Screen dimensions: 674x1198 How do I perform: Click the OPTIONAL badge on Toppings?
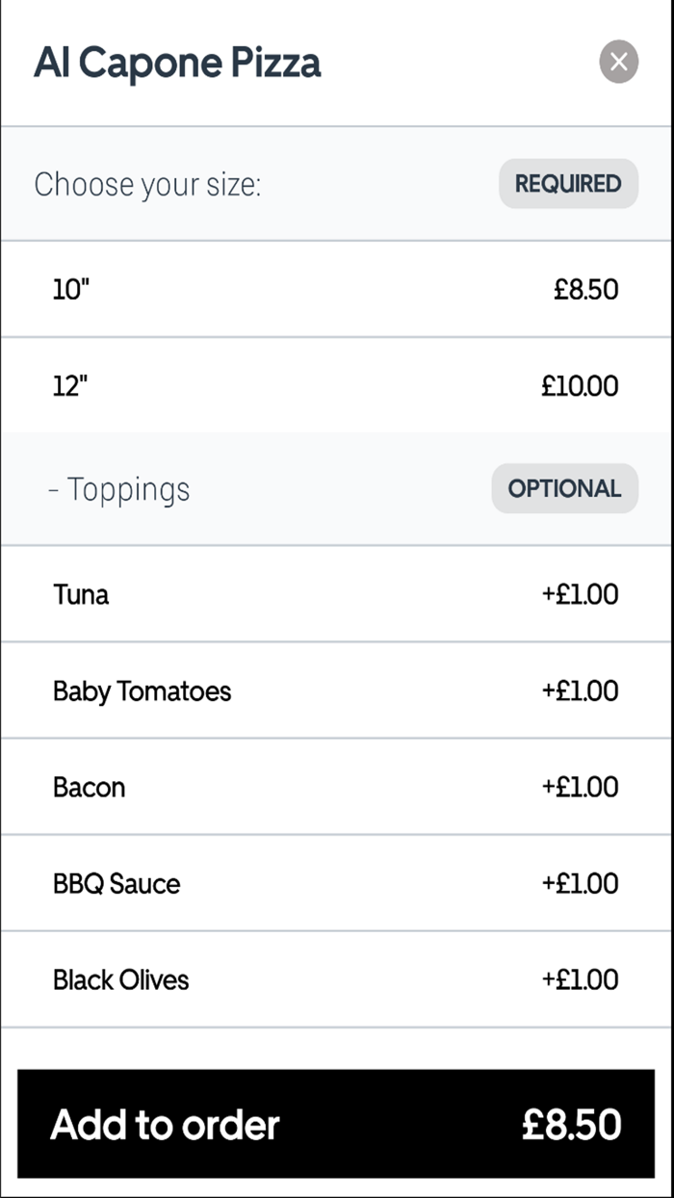(564, 488)
